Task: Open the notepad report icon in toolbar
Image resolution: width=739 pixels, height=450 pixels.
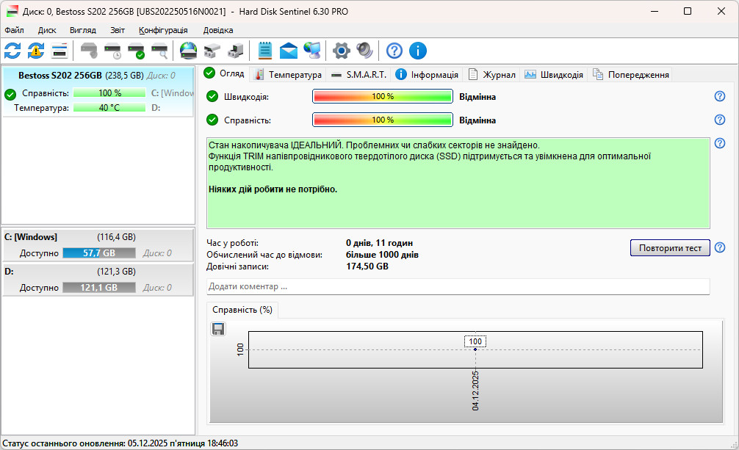Action: coord(265,51)
